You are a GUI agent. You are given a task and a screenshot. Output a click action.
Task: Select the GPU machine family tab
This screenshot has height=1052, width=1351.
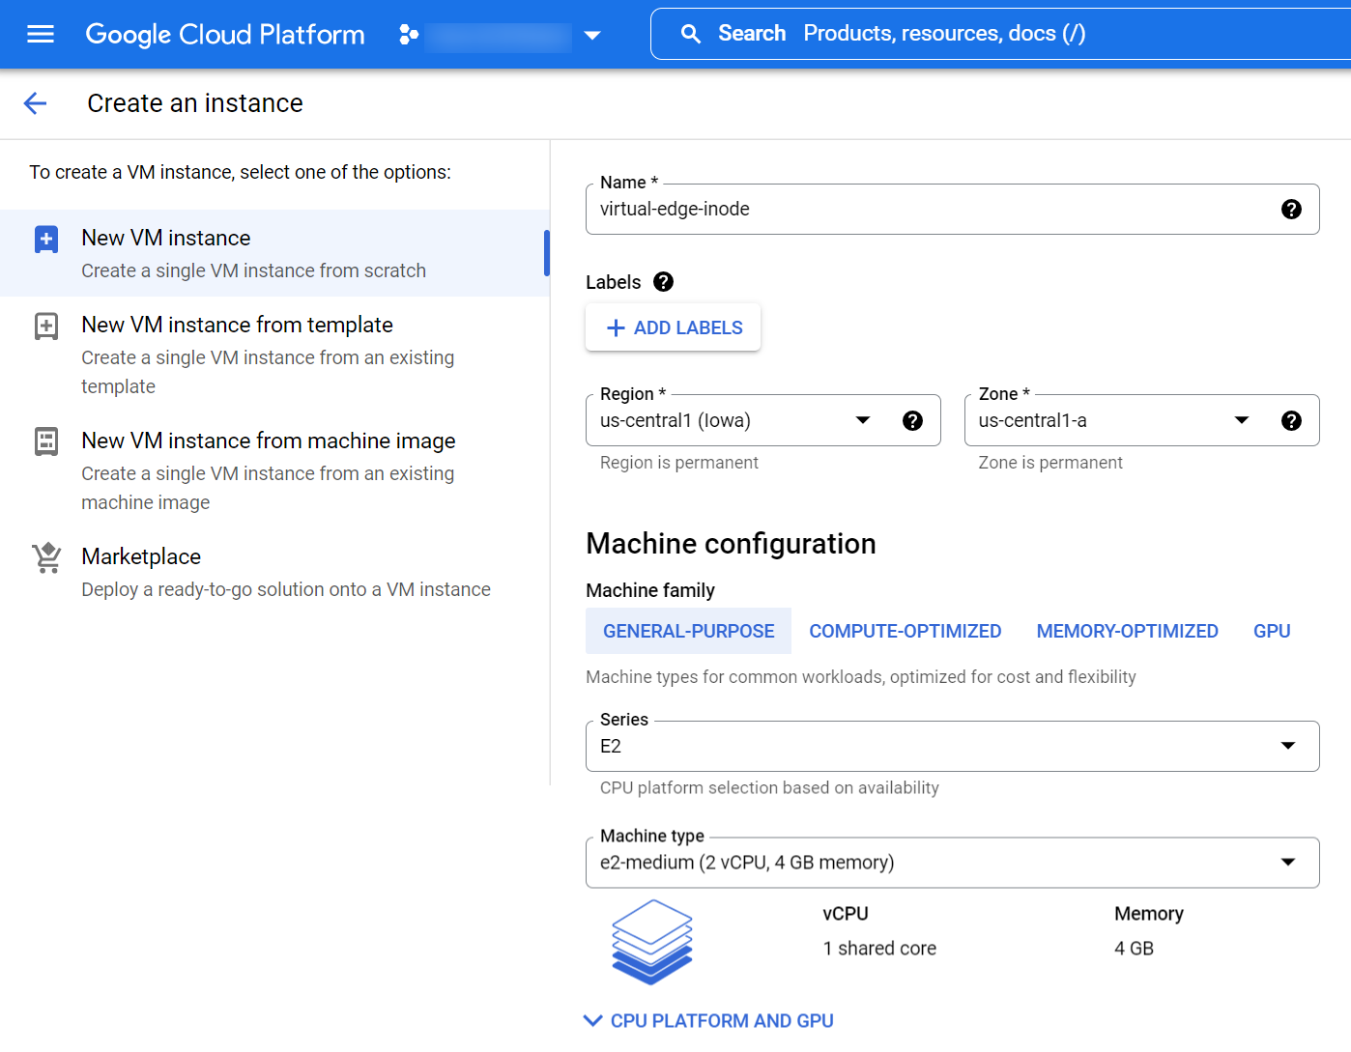click(x=1272, y=631)
